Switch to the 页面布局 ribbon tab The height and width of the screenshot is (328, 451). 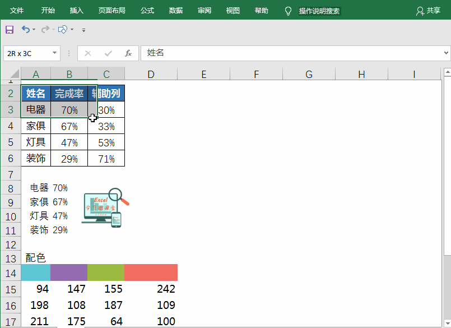point(111,11)
